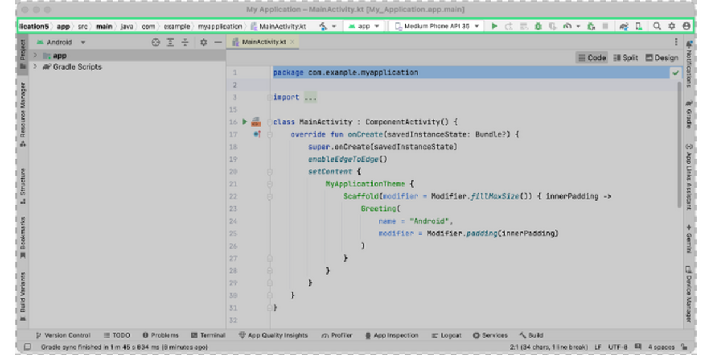Select the MainActivity.kt editor tab
Viewport: 711px width, 355px height.
pyautogui.click(x=263, y=43)
